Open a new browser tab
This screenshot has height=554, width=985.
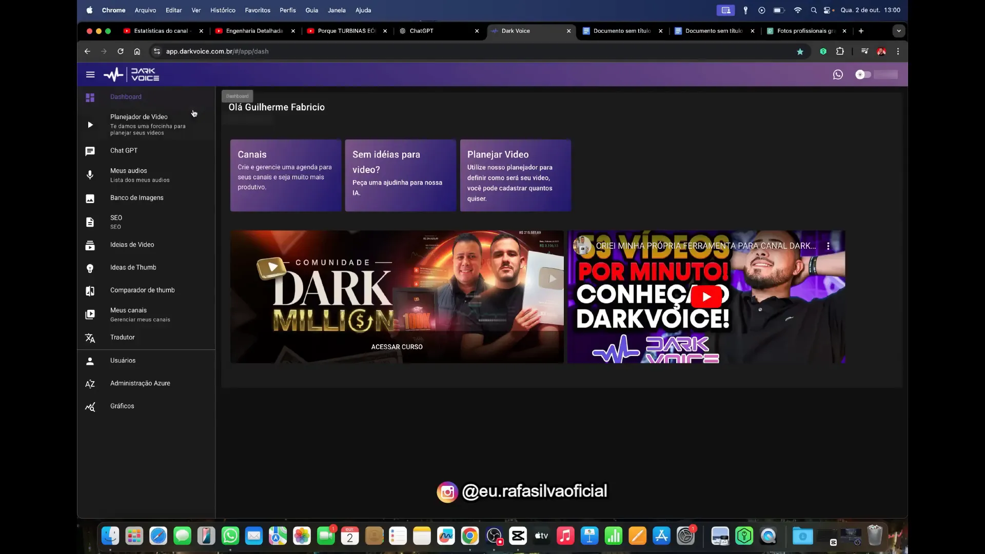[x=861, y=31]
